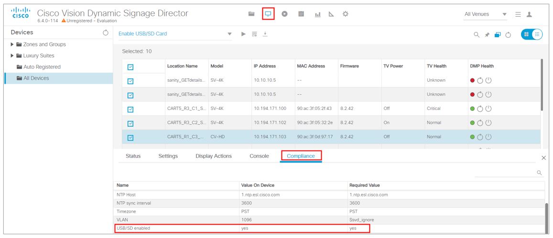Click the Critical TV Health cell
The width and height of the screenshot is (553, 238).
click(x=434, y=108)
